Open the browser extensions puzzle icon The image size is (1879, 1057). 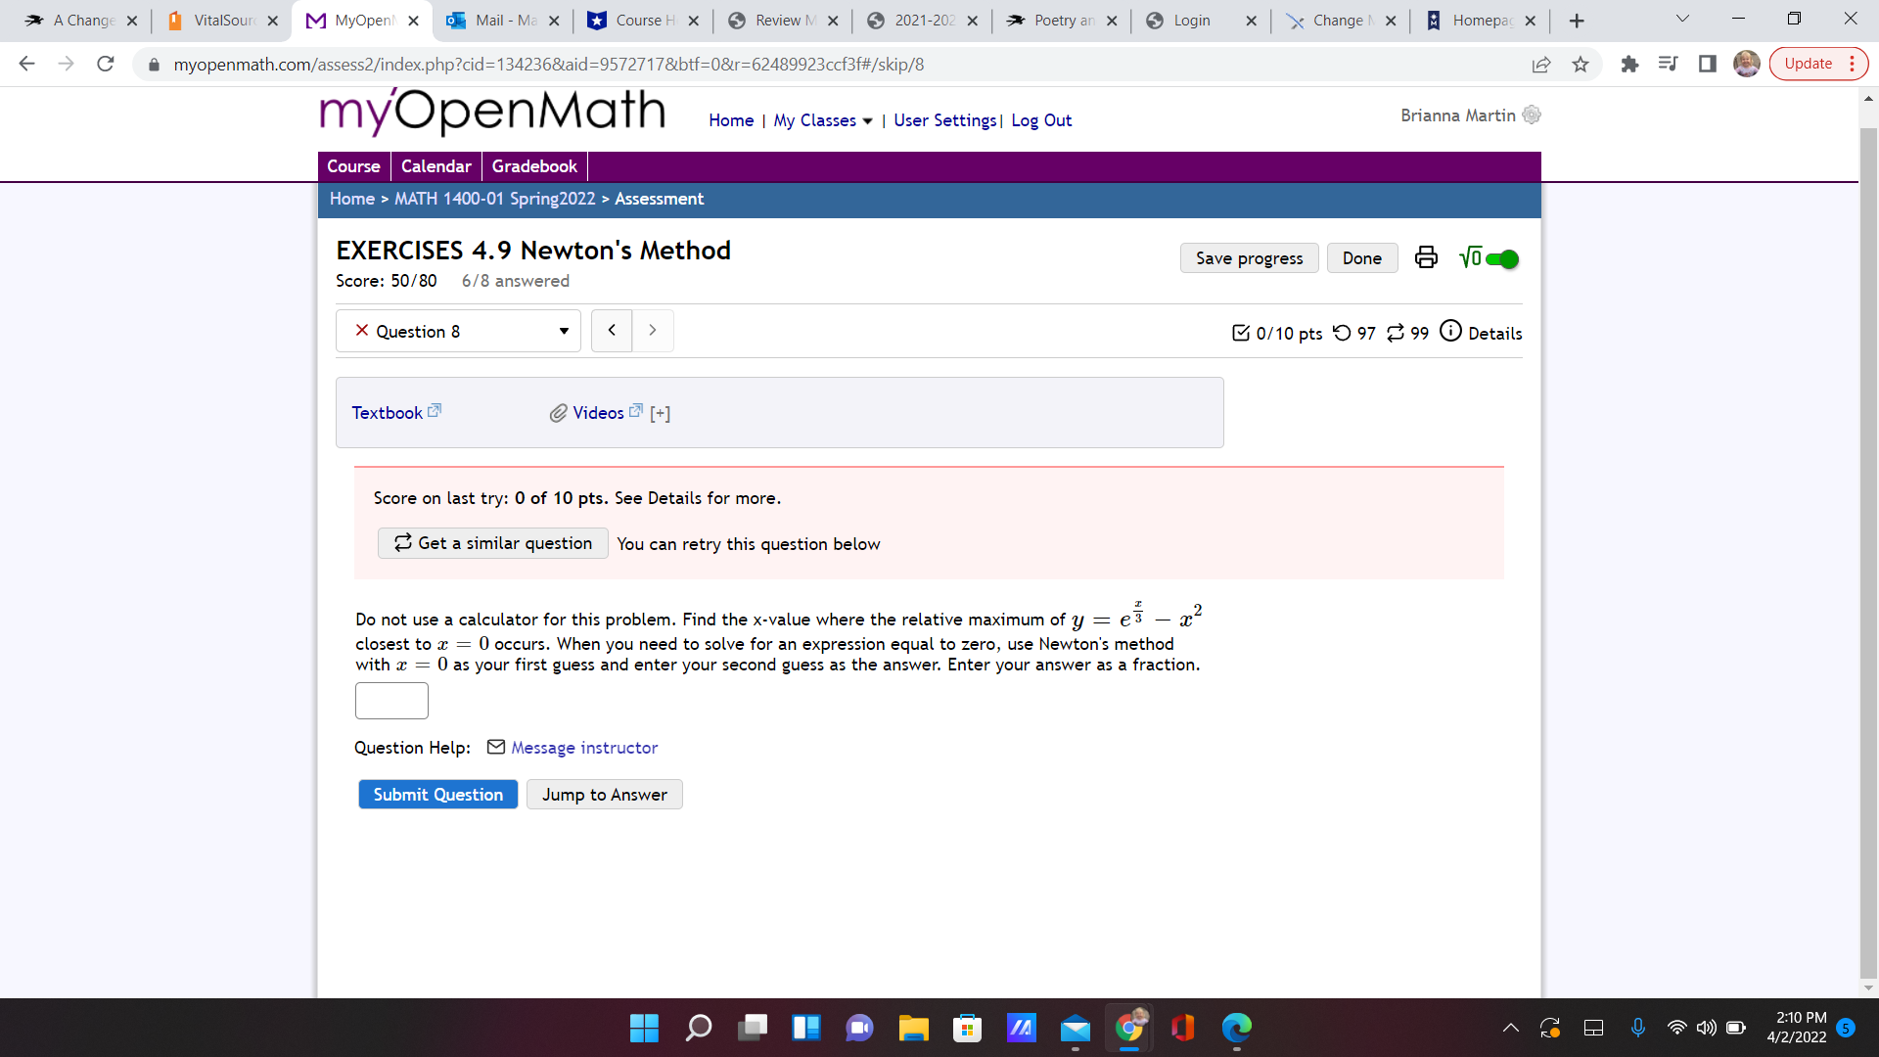(x=1629, y=65)
